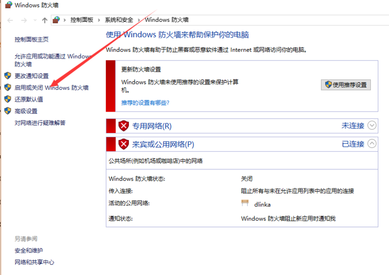Click dlinka network name

[262, 205]
